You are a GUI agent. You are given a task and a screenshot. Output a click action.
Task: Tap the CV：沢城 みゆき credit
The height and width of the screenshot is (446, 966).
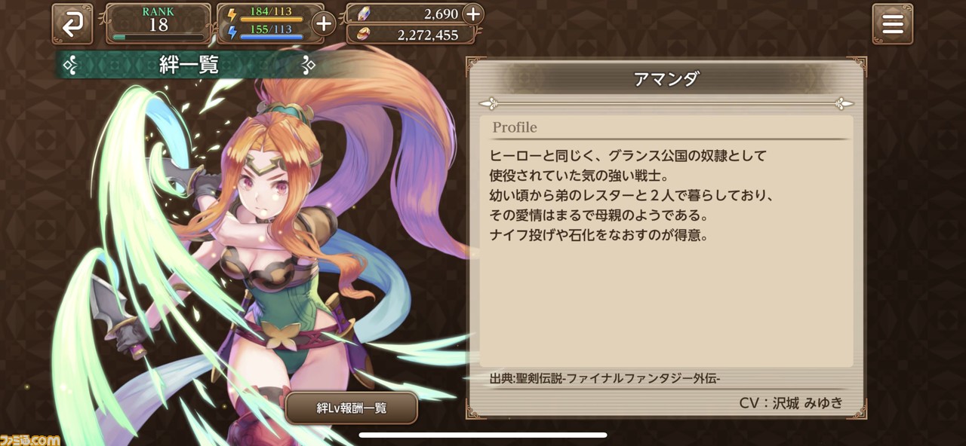[791, 402]
